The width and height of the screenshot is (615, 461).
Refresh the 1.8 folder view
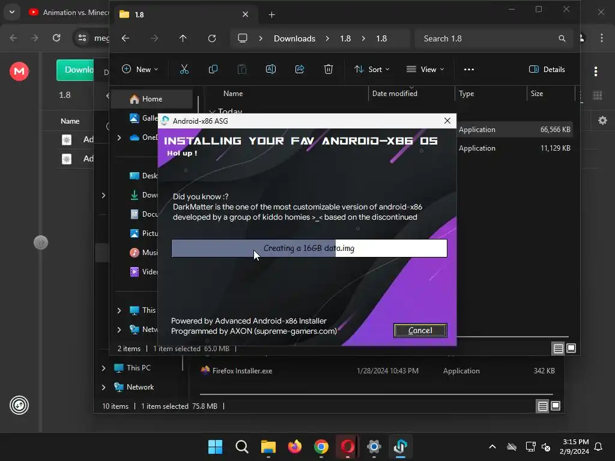pyautogui.click(x=212, y=38)
